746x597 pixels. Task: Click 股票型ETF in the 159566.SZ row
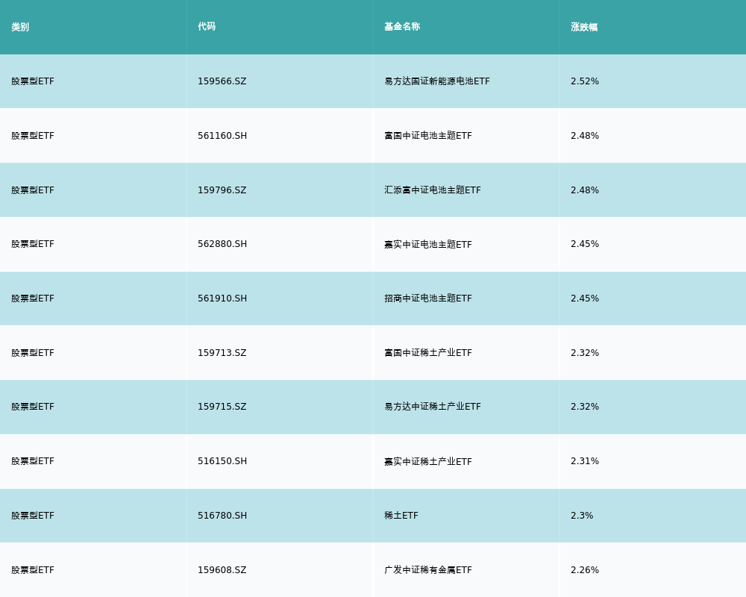pos(33,81)
